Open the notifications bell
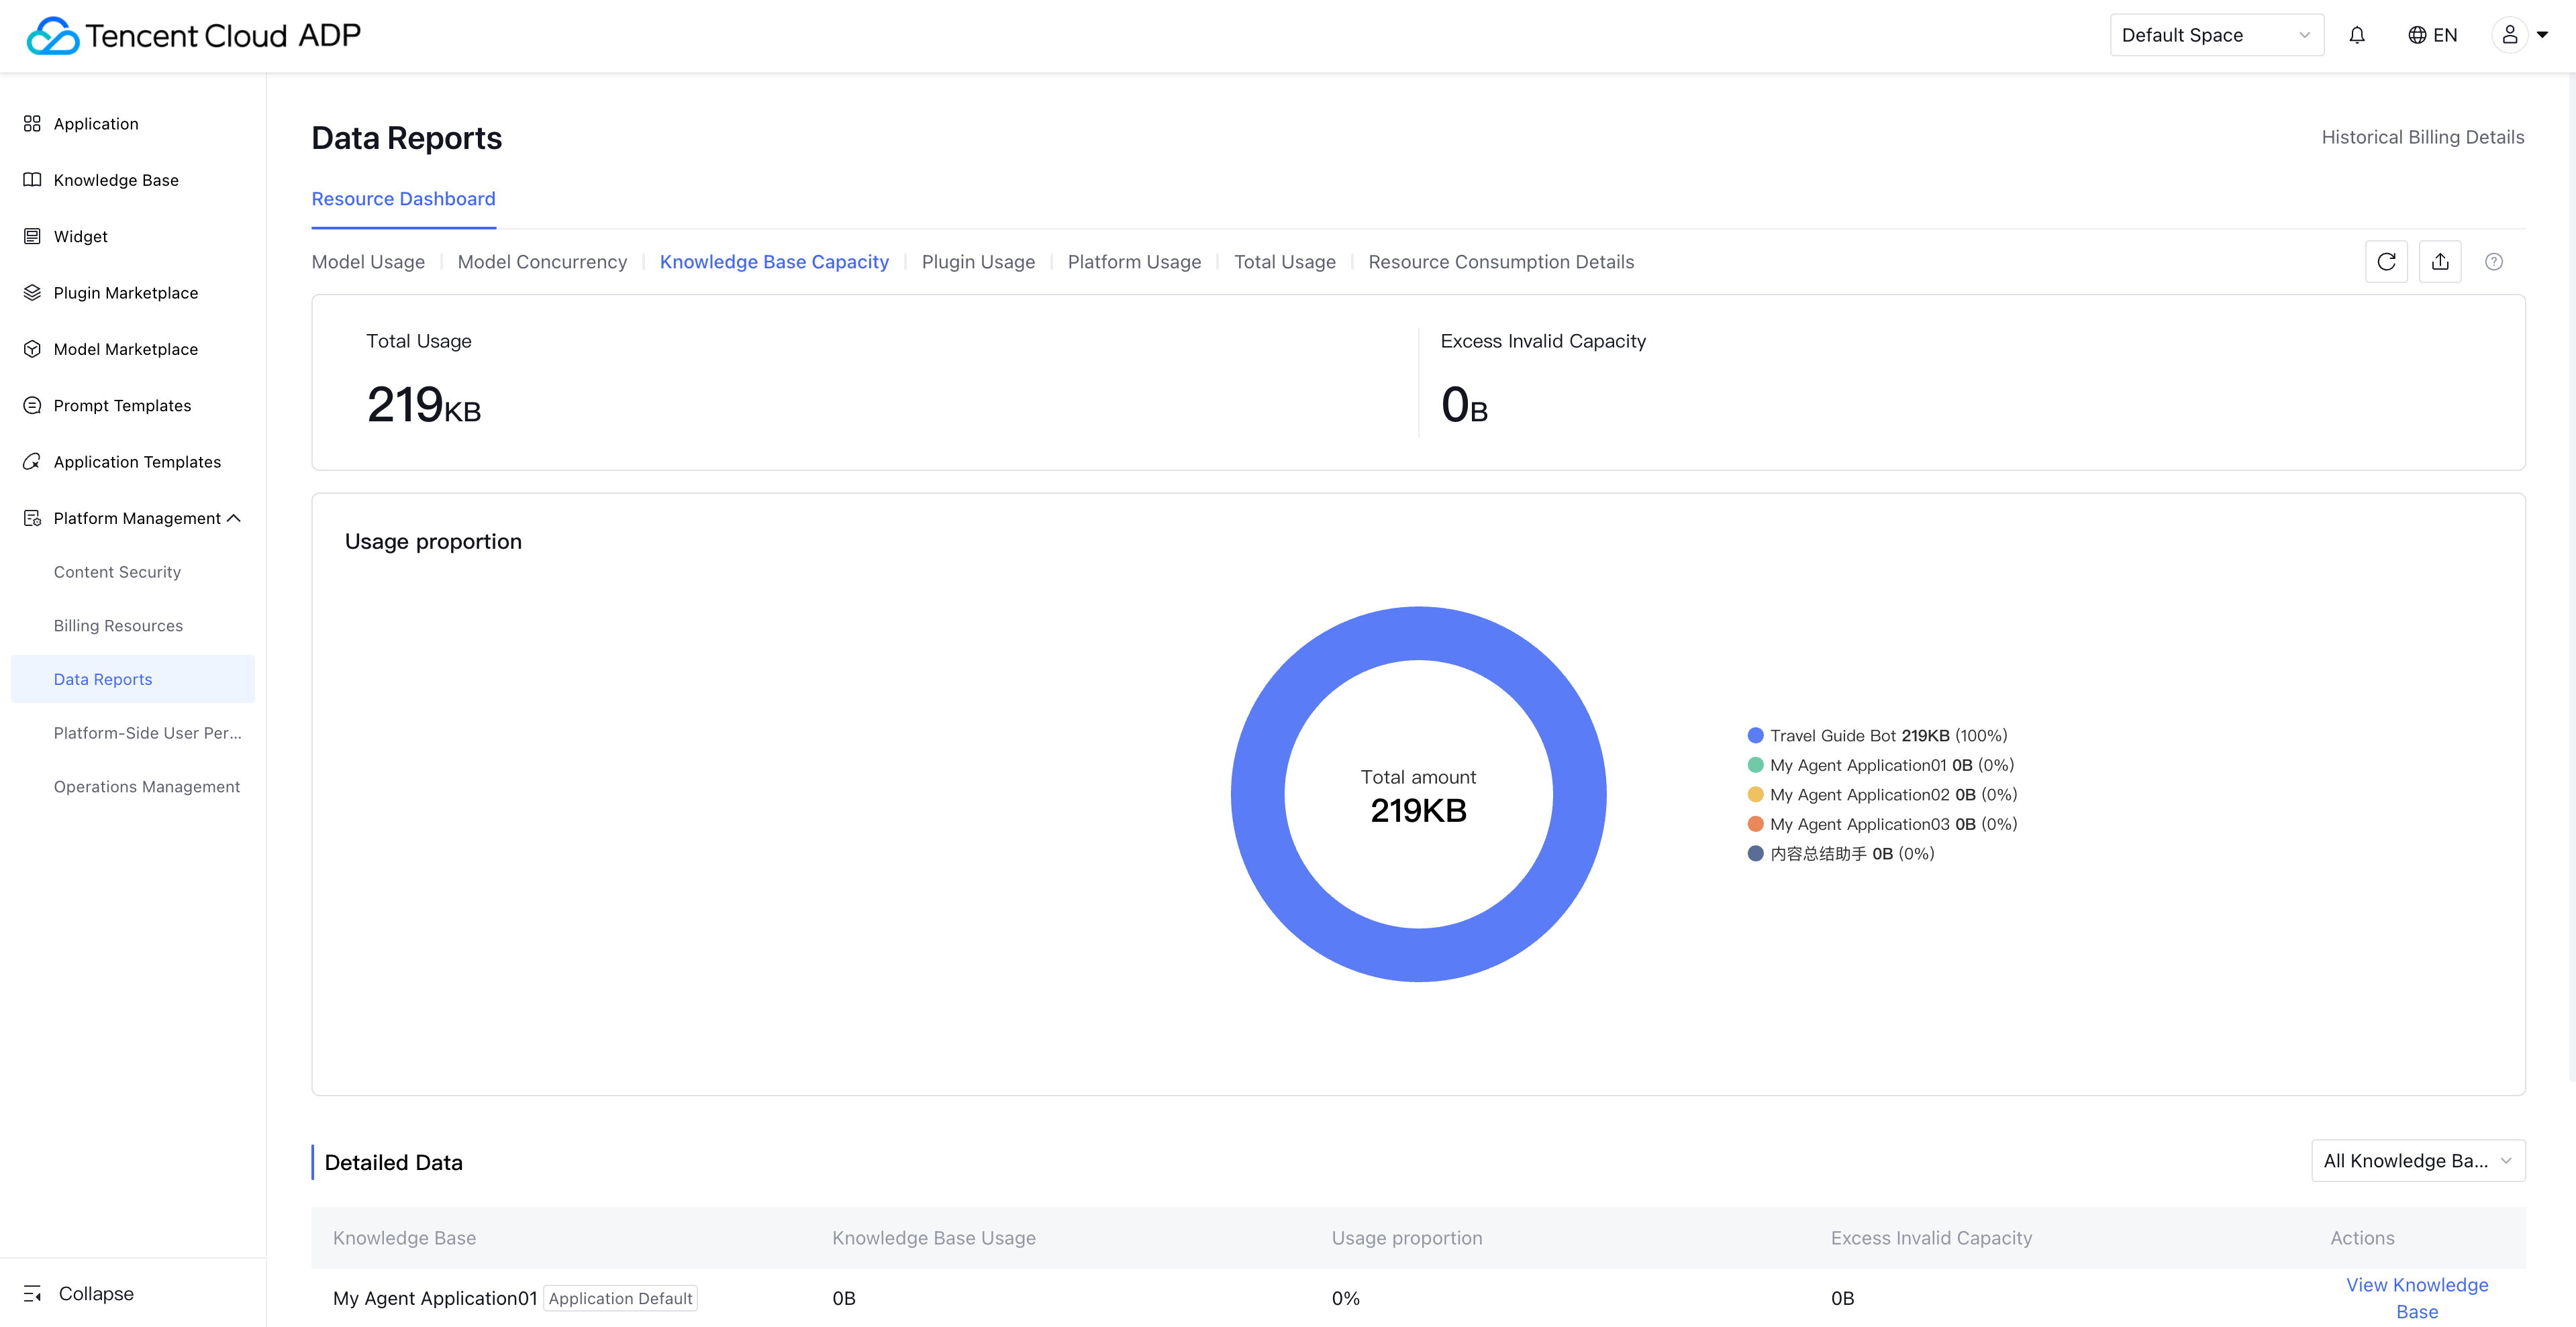 2357,35
